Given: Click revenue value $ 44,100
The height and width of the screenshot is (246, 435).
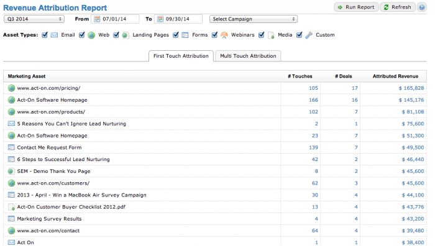Looking at the screenshot, I should (x=413, y=195).
